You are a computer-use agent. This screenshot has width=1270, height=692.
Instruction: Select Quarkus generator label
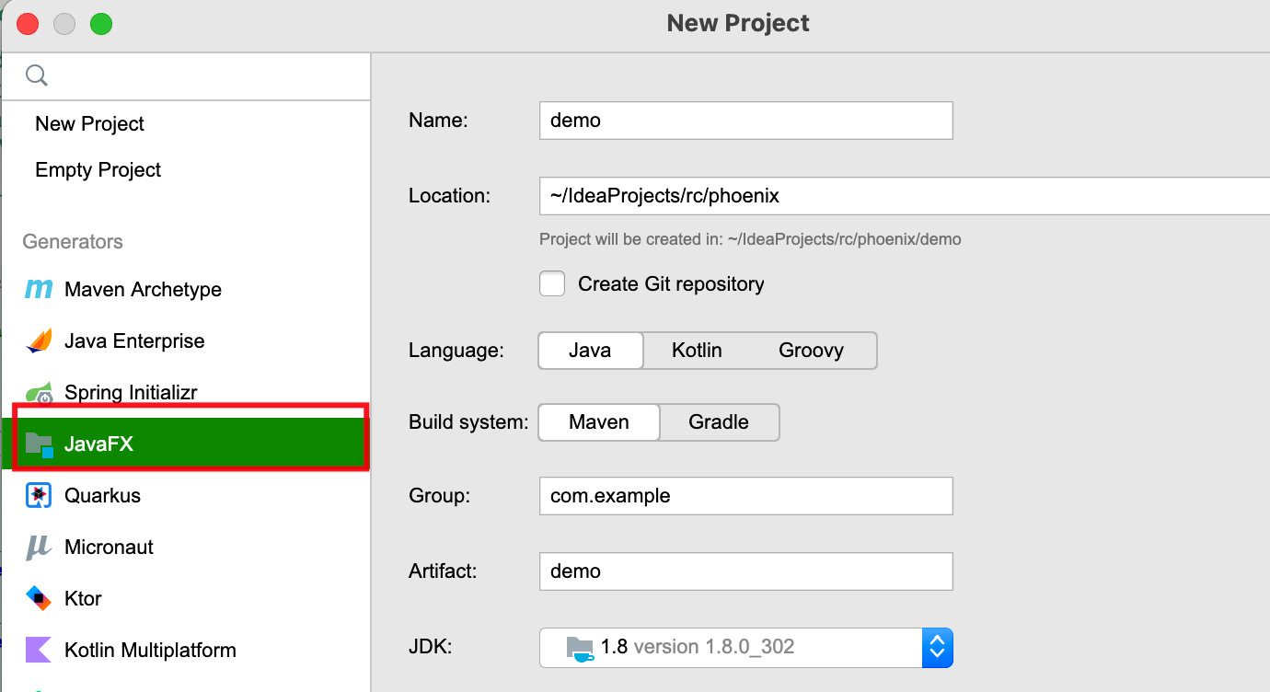click(102, 495)
